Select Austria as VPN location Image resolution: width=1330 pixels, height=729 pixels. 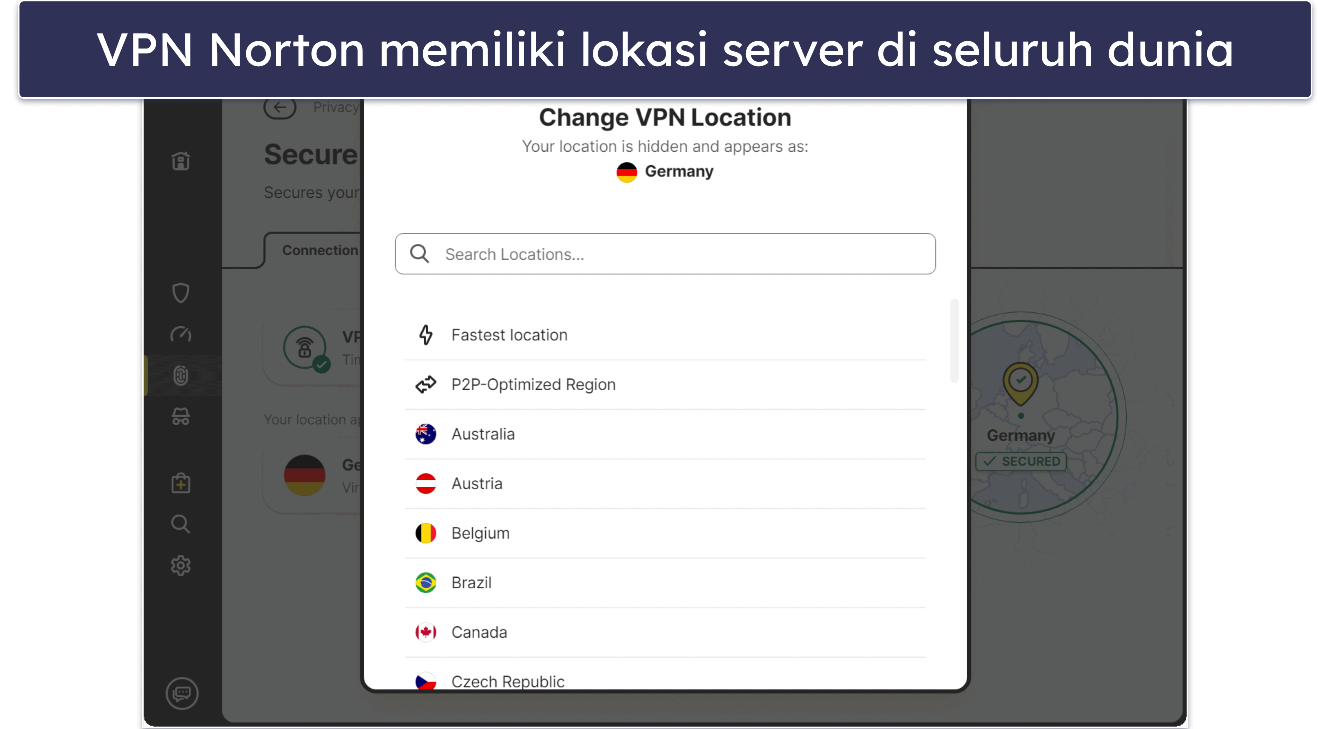point(665,484)
